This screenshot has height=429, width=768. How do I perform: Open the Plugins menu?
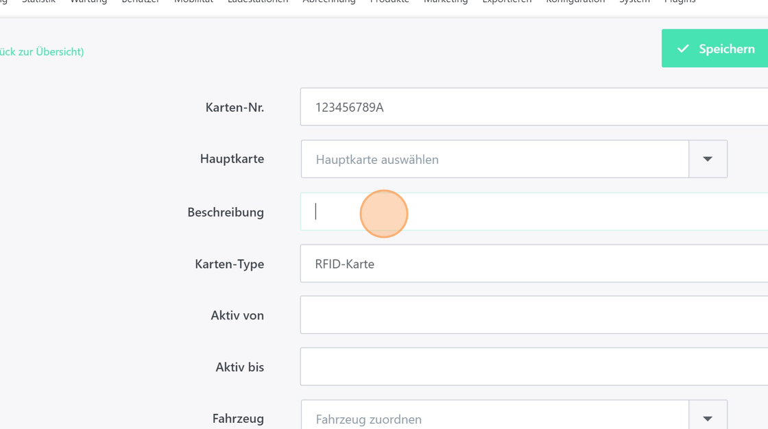pyautogui.click(x=680, y=2)
